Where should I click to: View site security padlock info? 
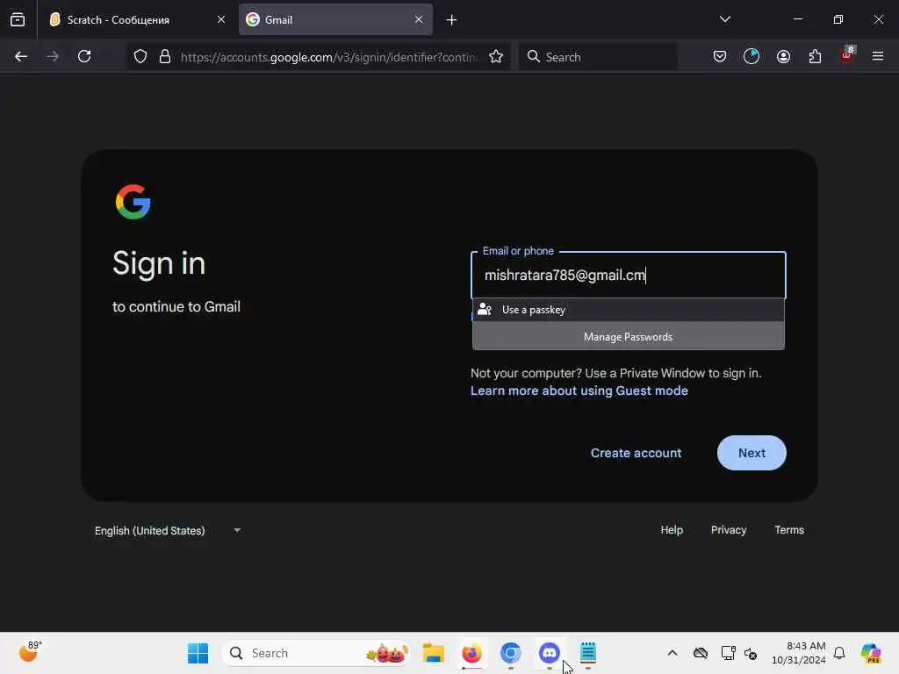point(165,56)
